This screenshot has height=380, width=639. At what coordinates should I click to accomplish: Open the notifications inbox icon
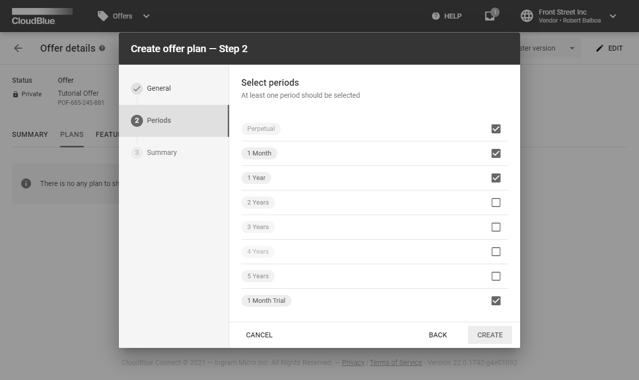point(490,16)
